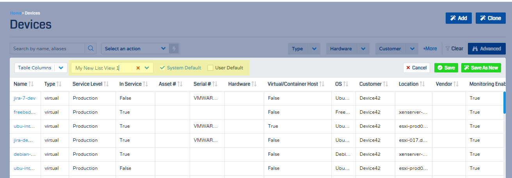512x178 pixels.
Task: Expand the Customer filter dropdown
Action: click(x=412, y=49)
